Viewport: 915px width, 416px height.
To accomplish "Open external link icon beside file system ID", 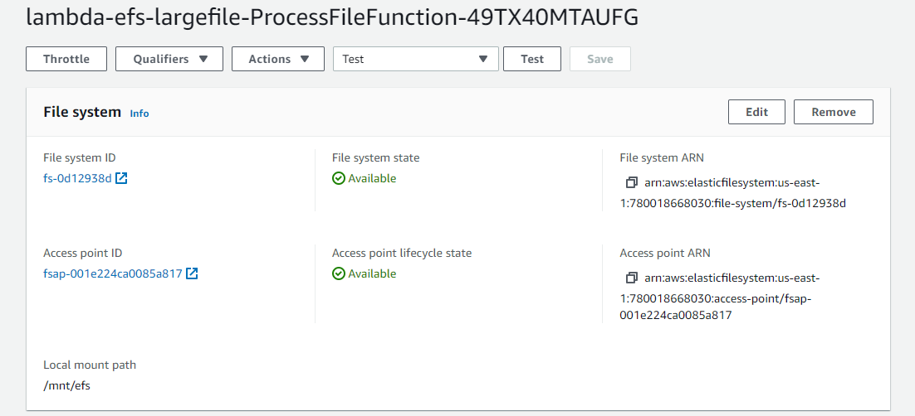I will coord(121,178).
